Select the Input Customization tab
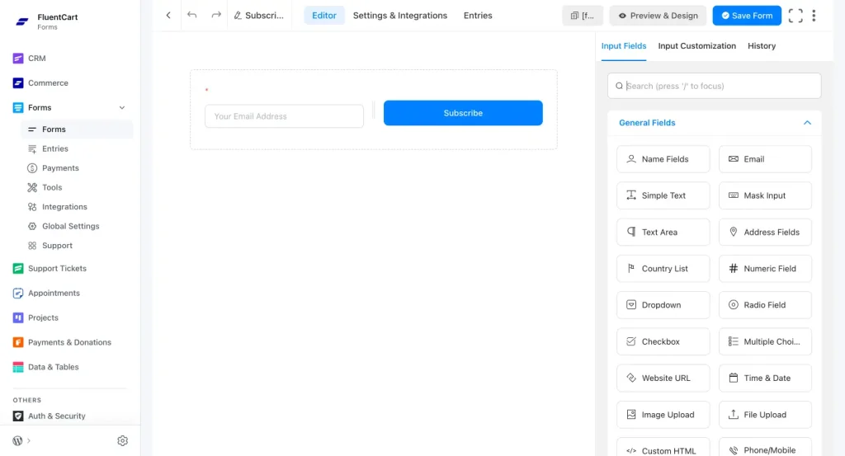Image resolution: width=845 pixels, height=456 pixels. coord(696,46)
